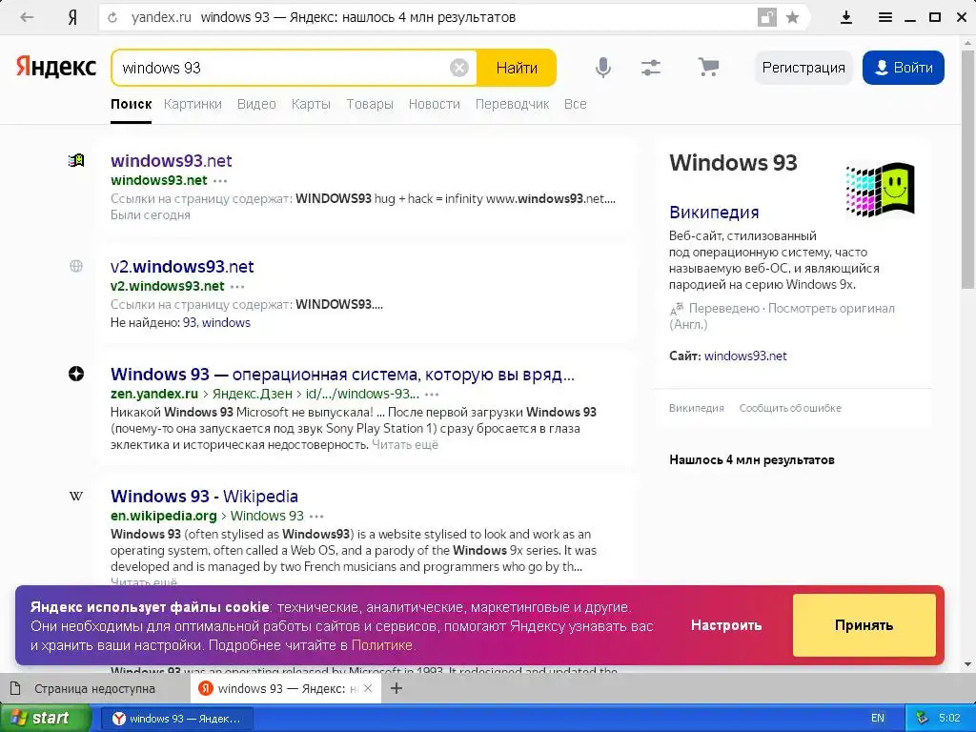Bookmark the page with the star icon

click(x=792, y=17)
